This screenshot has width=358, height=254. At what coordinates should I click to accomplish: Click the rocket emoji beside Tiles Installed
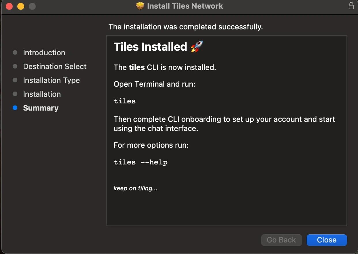[x=197, y=47]
